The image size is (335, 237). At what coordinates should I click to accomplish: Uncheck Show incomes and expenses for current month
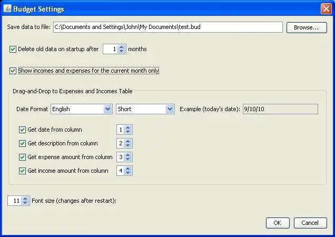tap(13, 70)
